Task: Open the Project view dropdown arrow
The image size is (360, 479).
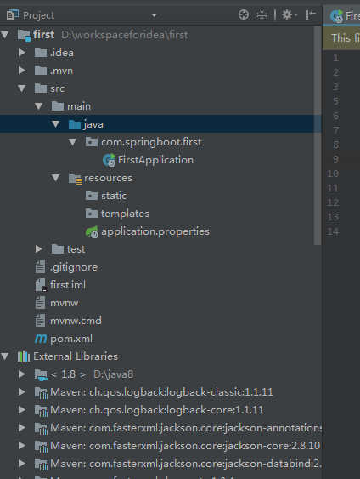Action: pyautogui.click(x=154, y=15)
